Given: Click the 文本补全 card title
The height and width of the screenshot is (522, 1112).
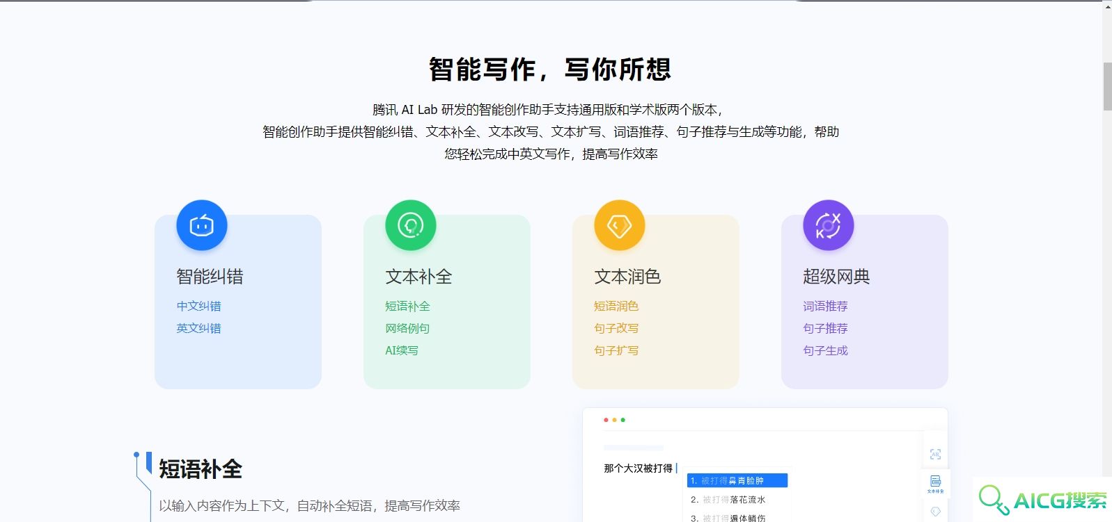Looking at the screenshot, I should (418, 277).
